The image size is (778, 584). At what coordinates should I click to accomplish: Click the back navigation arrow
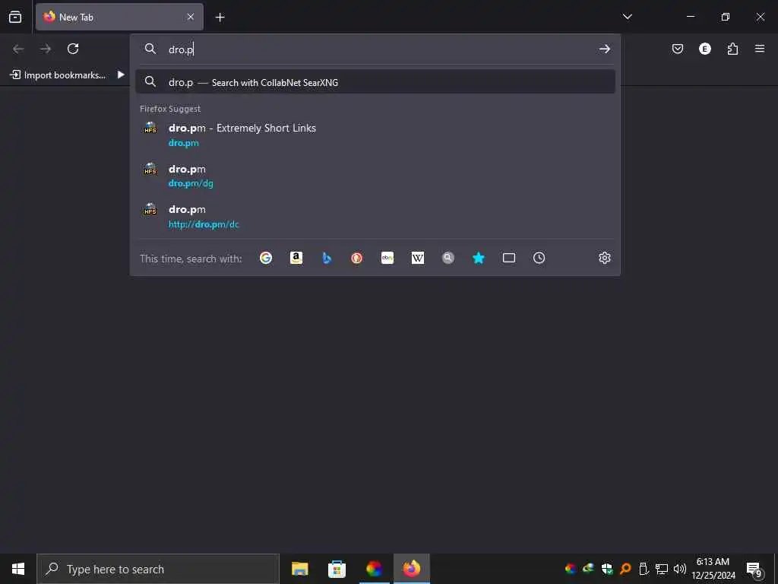(x=18, y=49)
